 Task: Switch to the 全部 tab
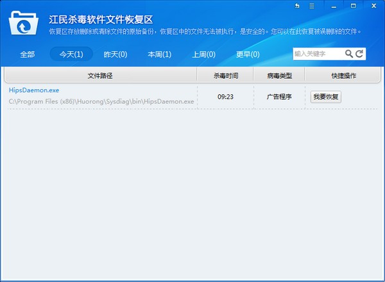(x=28, y=54)
